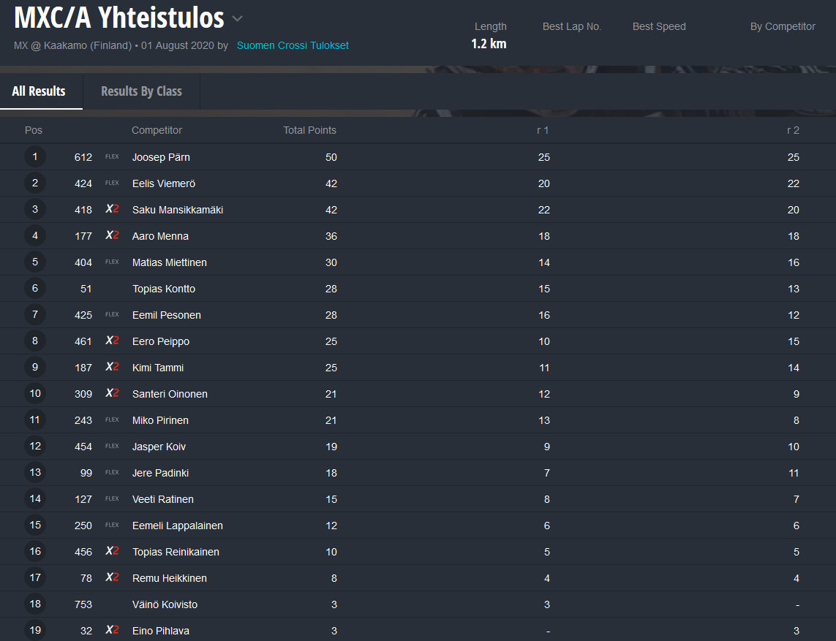Click the X2 icon beside Saku Mansikkamäki
Screen dimensions: 836x641
(112, 209)
